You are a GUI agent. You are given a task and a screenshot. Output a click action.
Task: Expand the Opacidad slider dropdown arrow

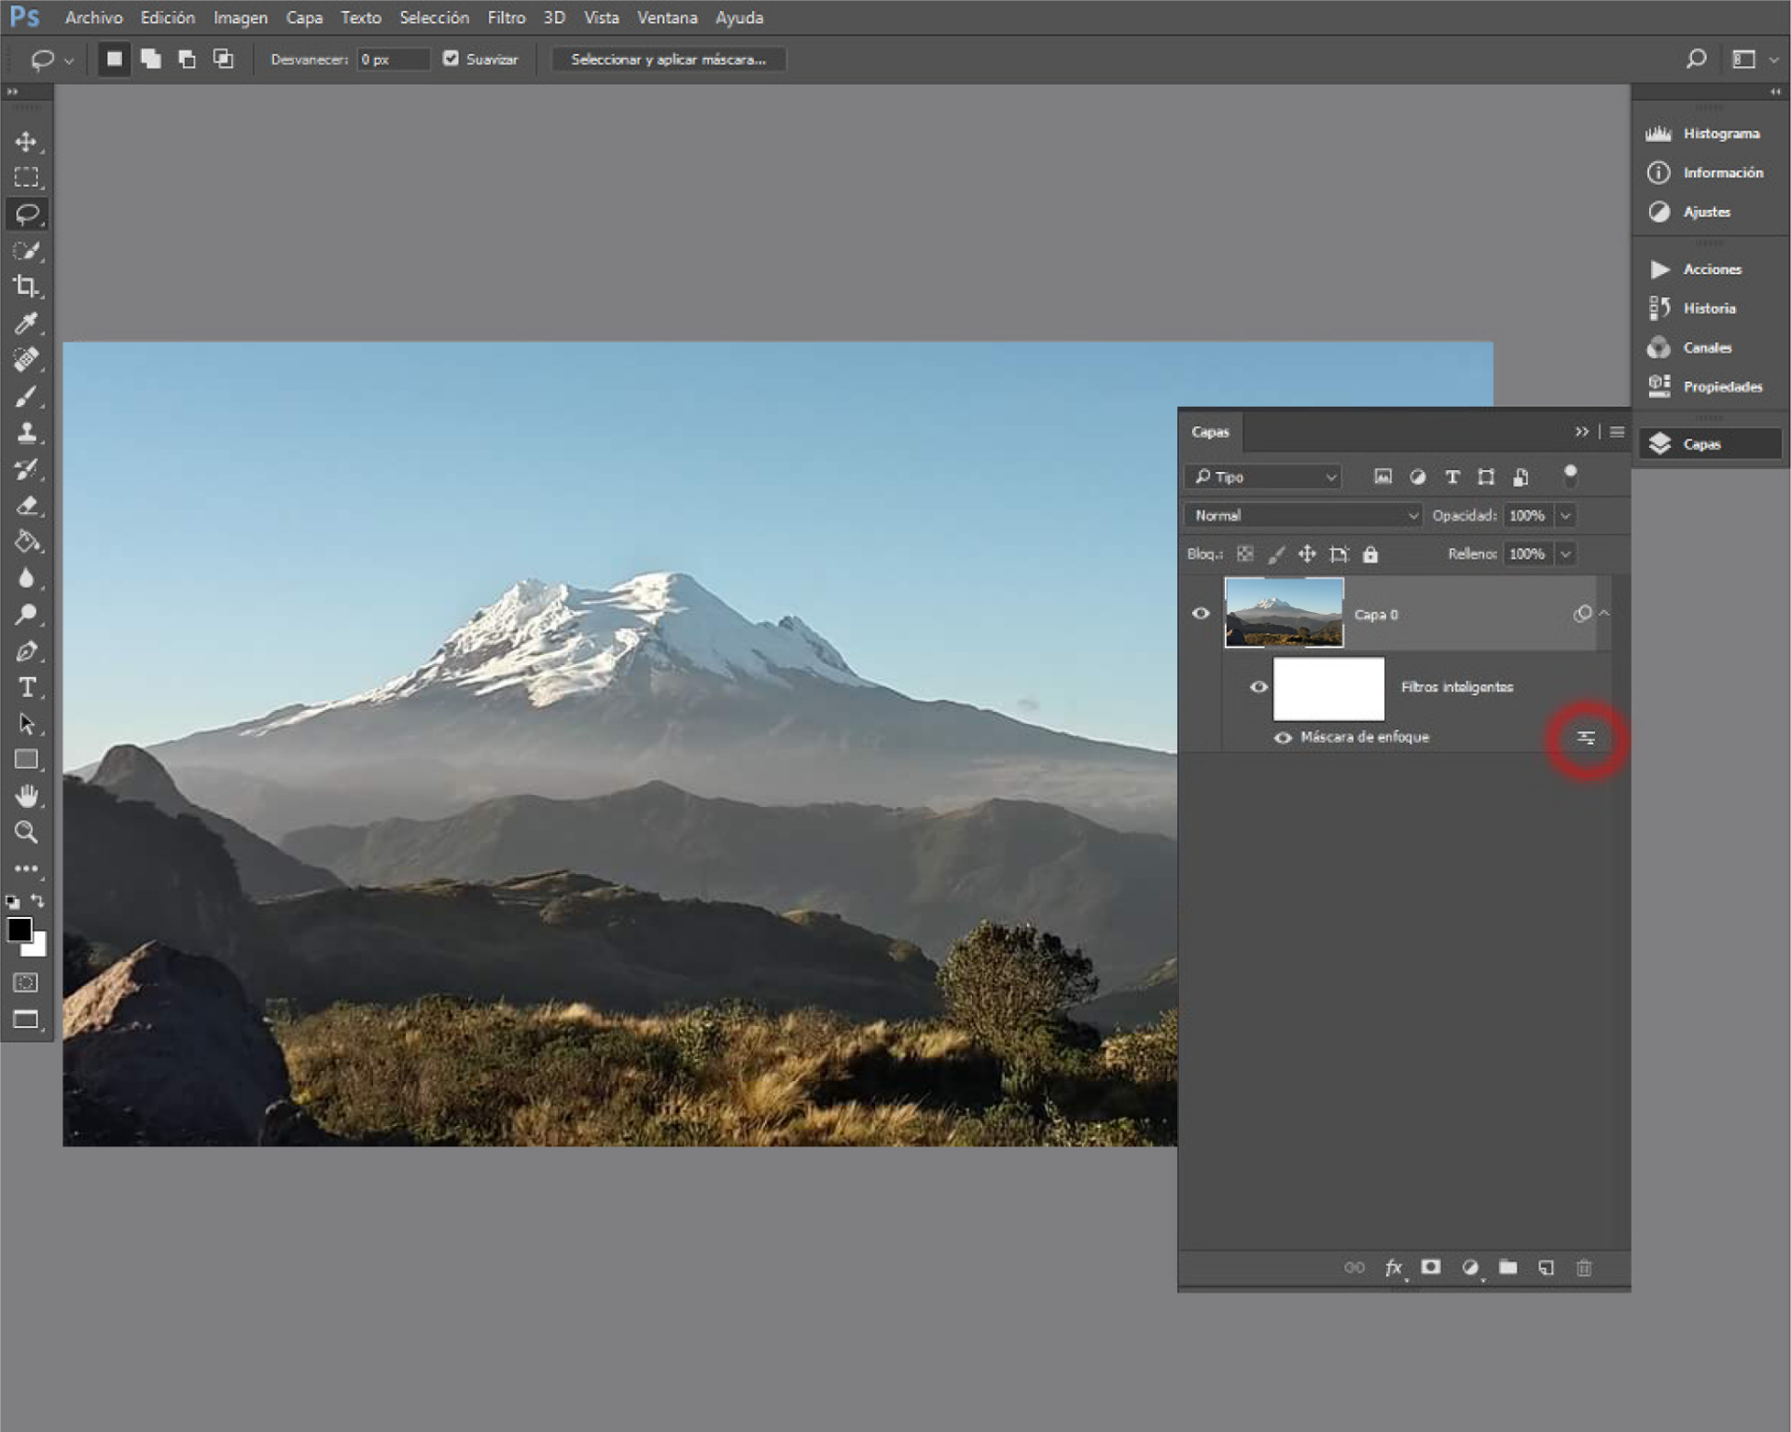coord(1566,515)
